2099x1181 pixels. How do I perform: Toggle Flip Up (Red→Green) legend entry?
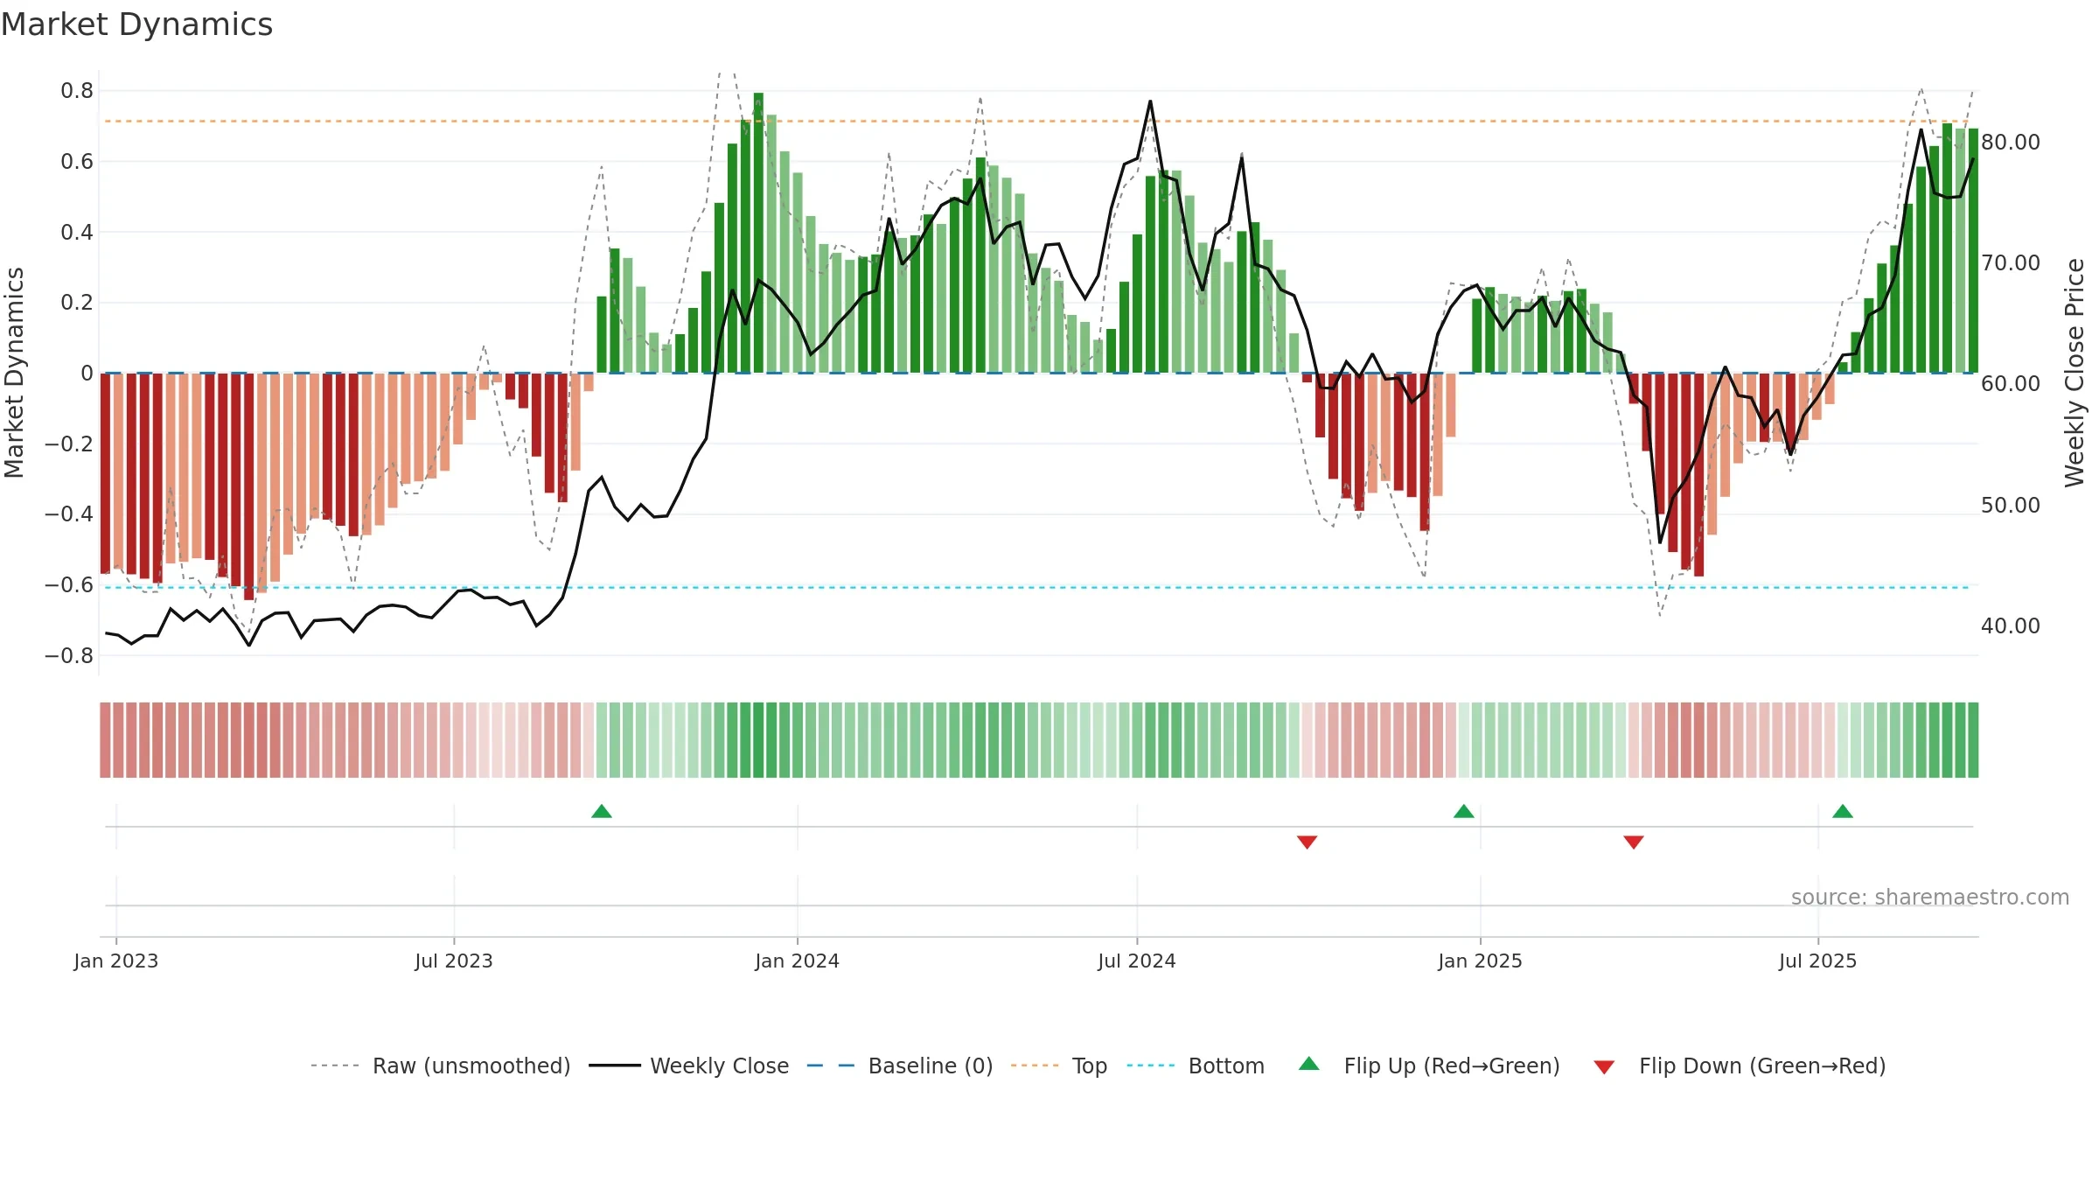[x=1430, y=1066]
